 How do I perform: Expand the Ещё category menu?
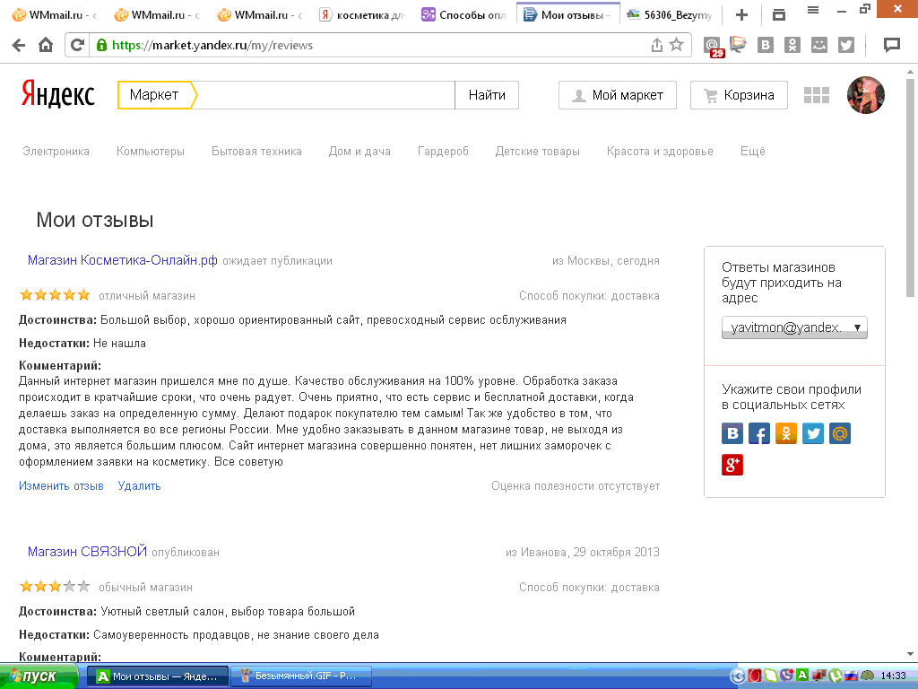[753, 151]
